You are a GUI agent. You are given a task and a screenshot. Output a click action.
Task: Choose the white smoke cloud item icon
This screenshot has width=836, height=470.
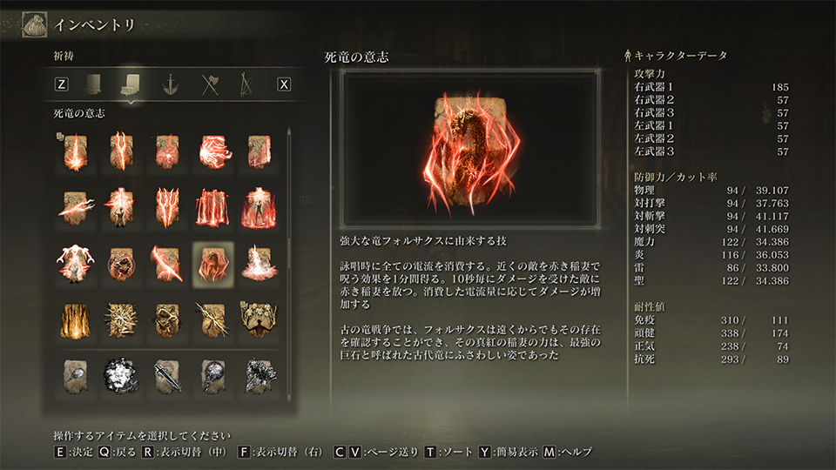coord(121,377)
